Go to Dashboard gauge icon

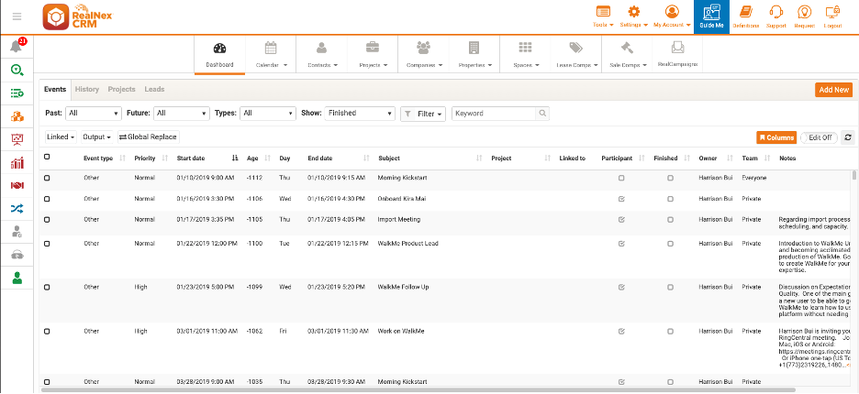tap(219, 49)
